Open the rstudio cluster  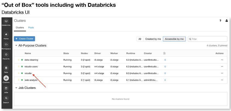(28, 73)
